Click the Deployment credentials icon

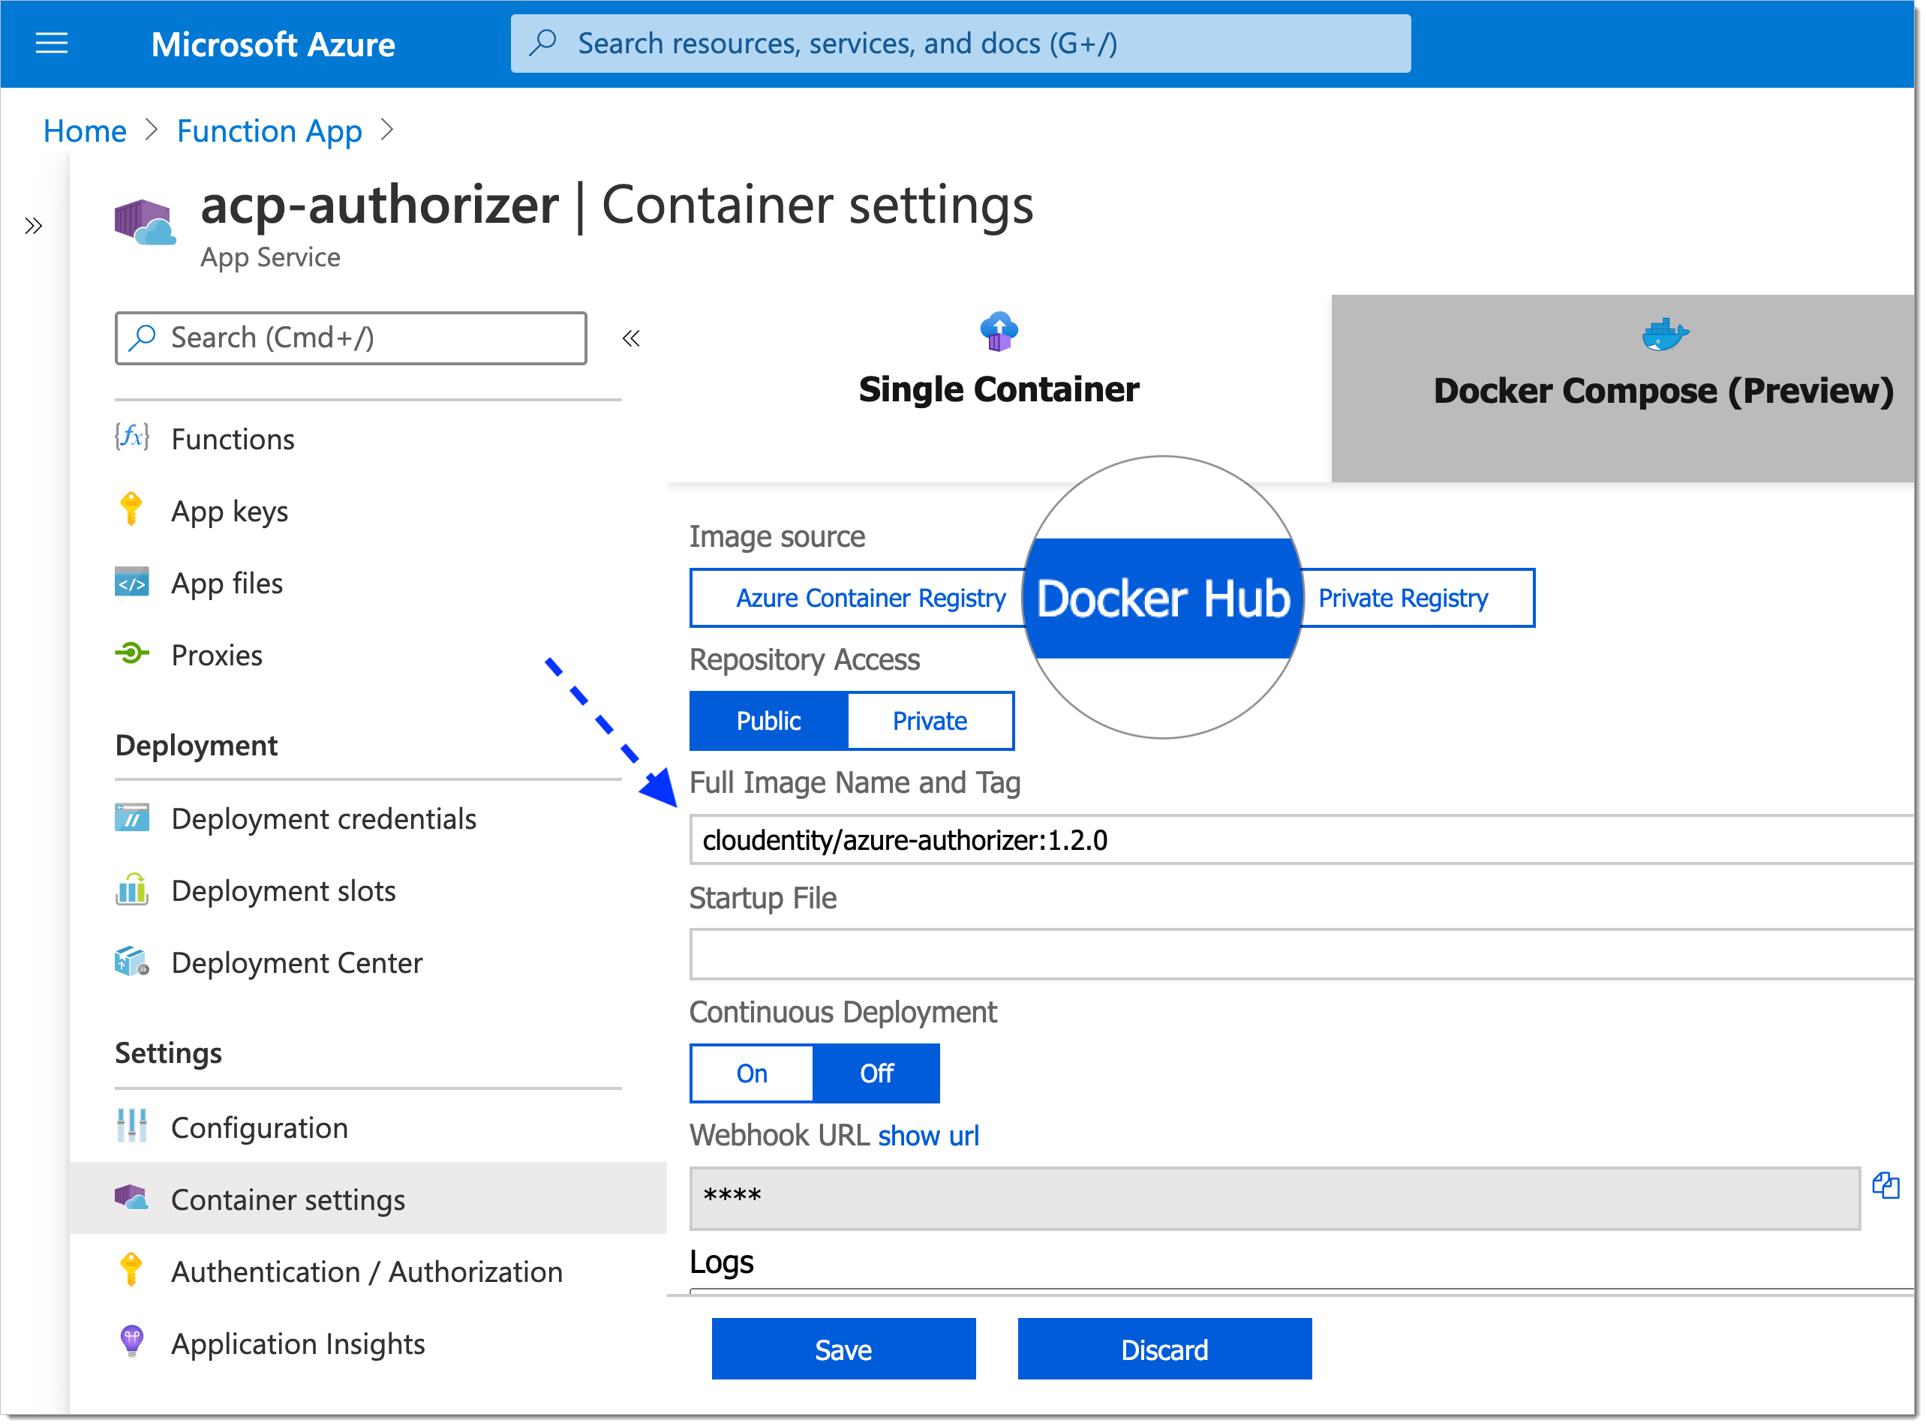pos(132,818)
